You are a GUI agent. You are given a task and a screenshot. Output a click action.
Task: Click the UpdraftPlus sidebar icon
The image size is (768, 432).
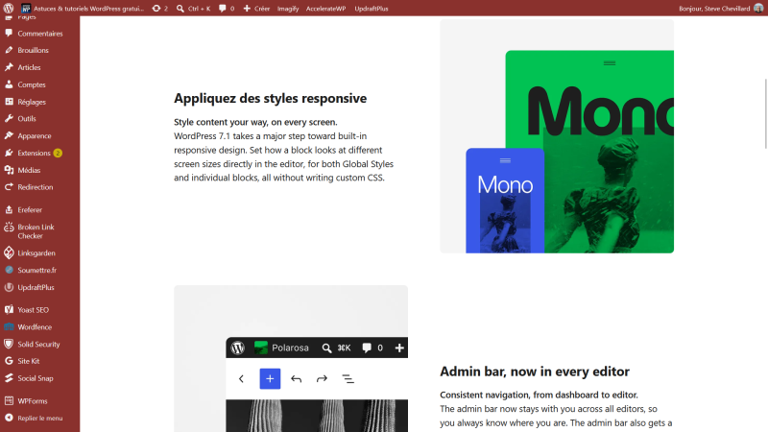point(9,287)
